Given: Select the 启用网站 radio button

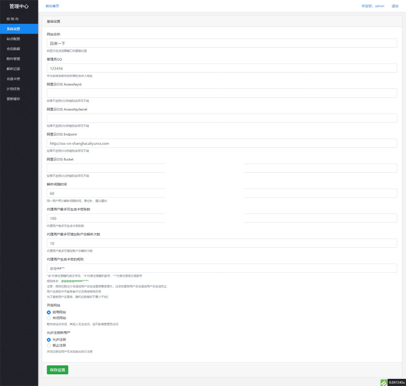Looking at the screenshot, I should [49, 312].
